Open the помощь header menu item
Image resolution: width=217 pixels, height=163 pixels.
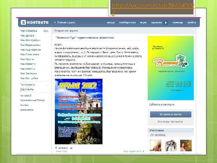click(x=178, y=23)
